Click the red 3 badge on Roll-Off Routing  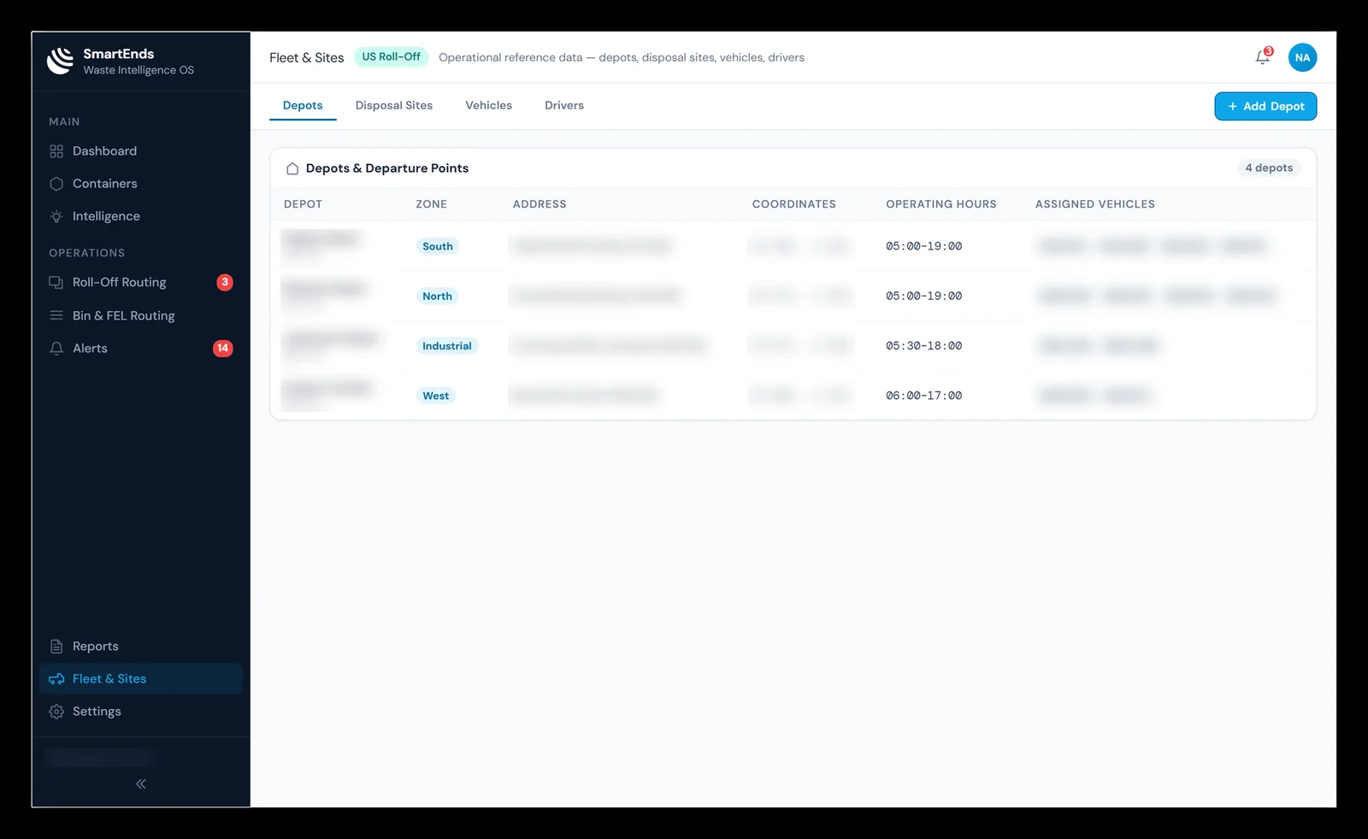(x=225, y=282)
